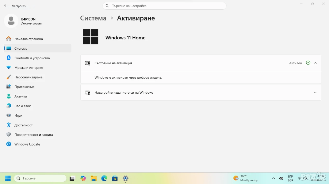Select text 'Windows е активиран чрез цифров лиценз.'
Viewport: 329px width, 184px height.
point(128,77)
